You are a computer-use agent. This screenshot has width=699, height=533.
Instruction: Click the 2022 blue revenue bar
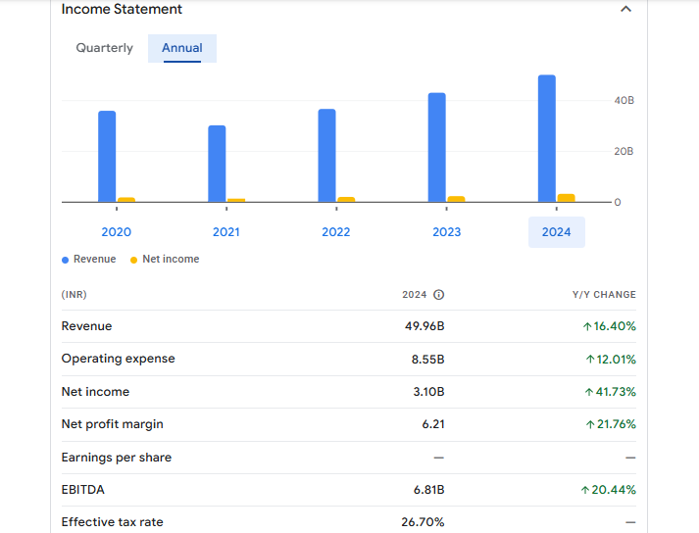(x=326, y=156)
